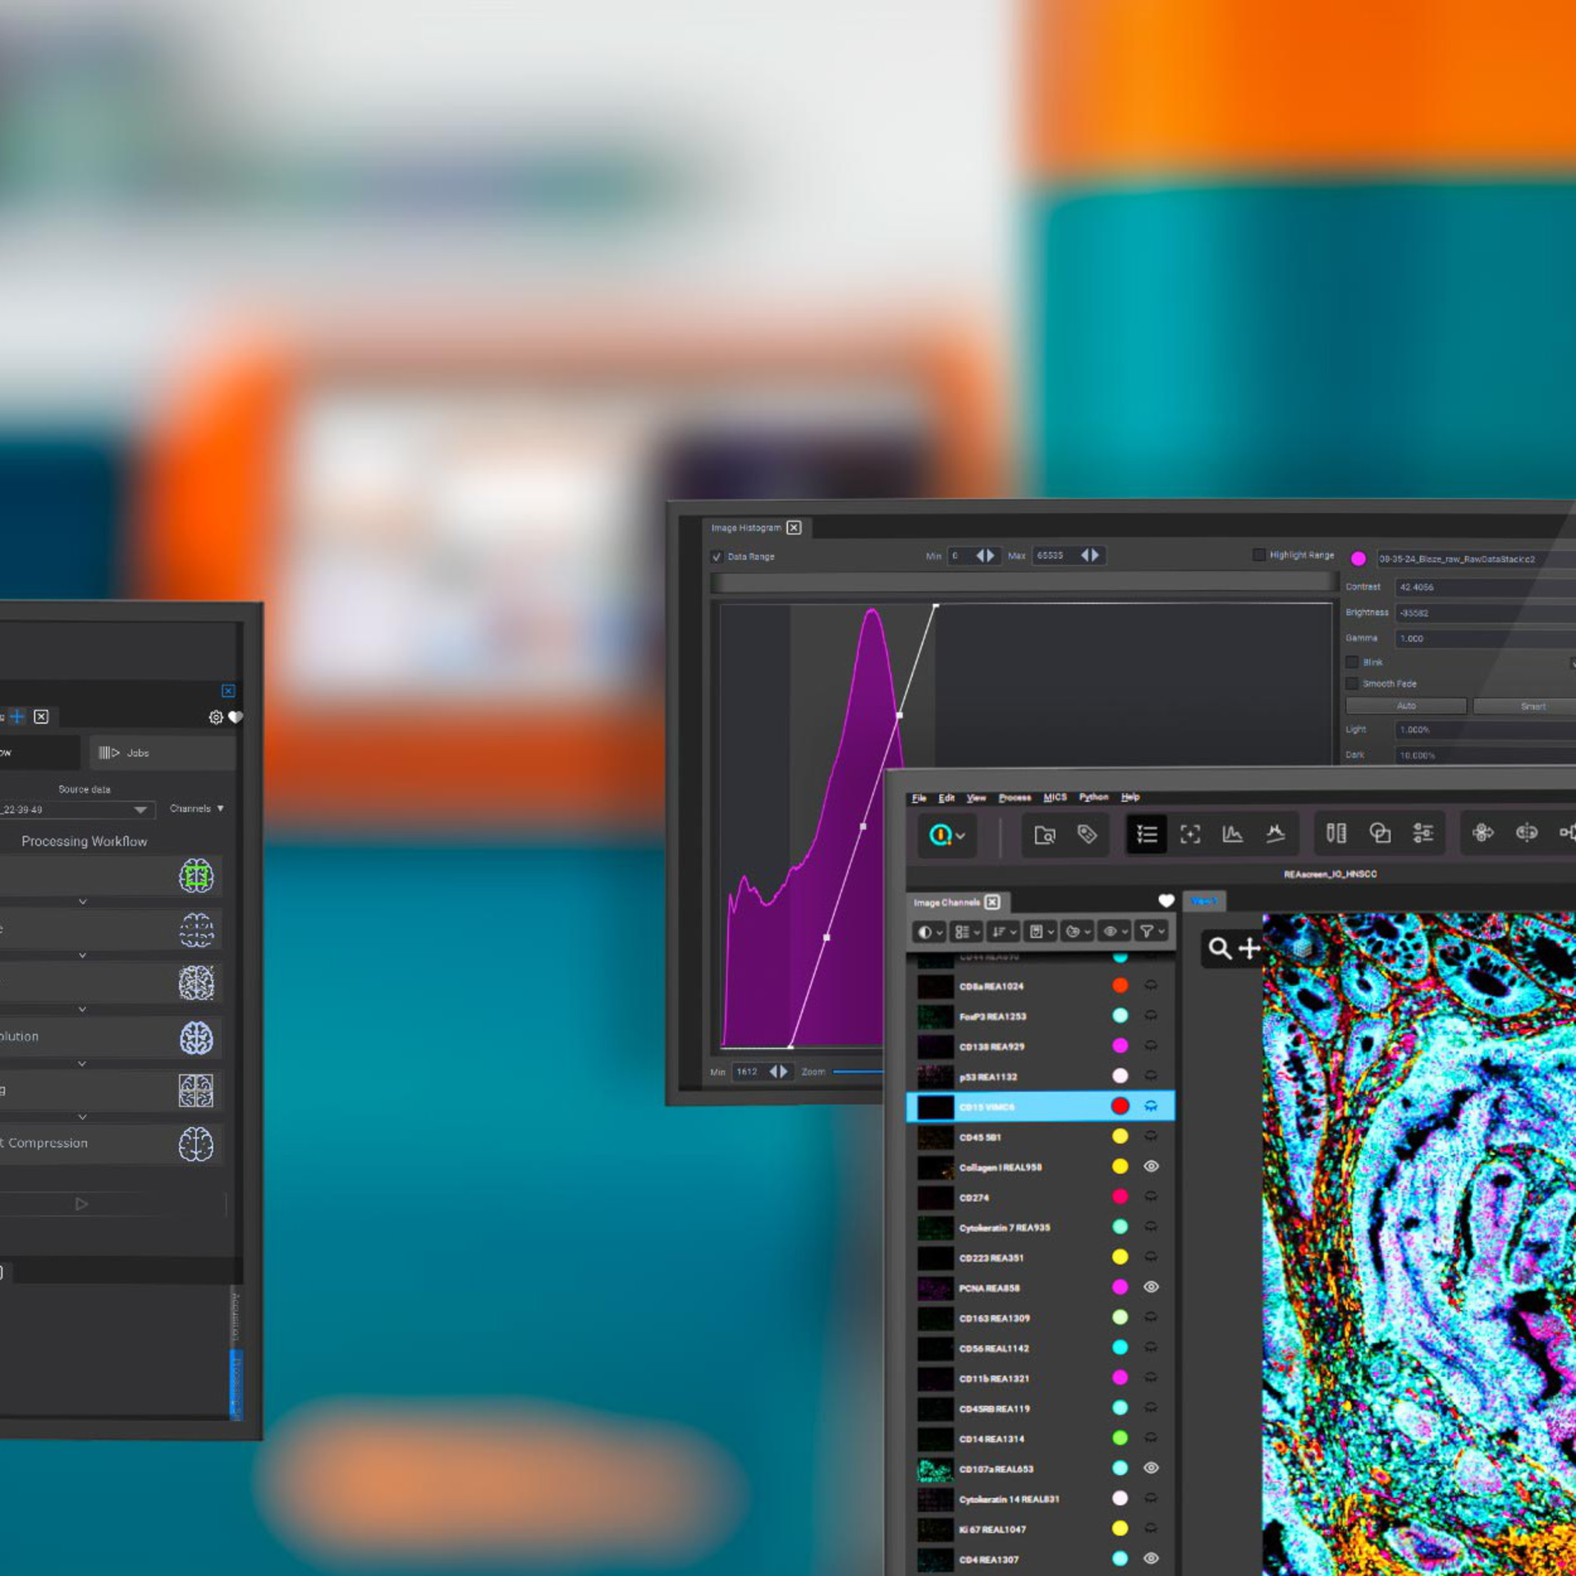Click the green-square brain workflow icon
The height and width of the screenshot is (1576, 1576).
pos(196,876)
